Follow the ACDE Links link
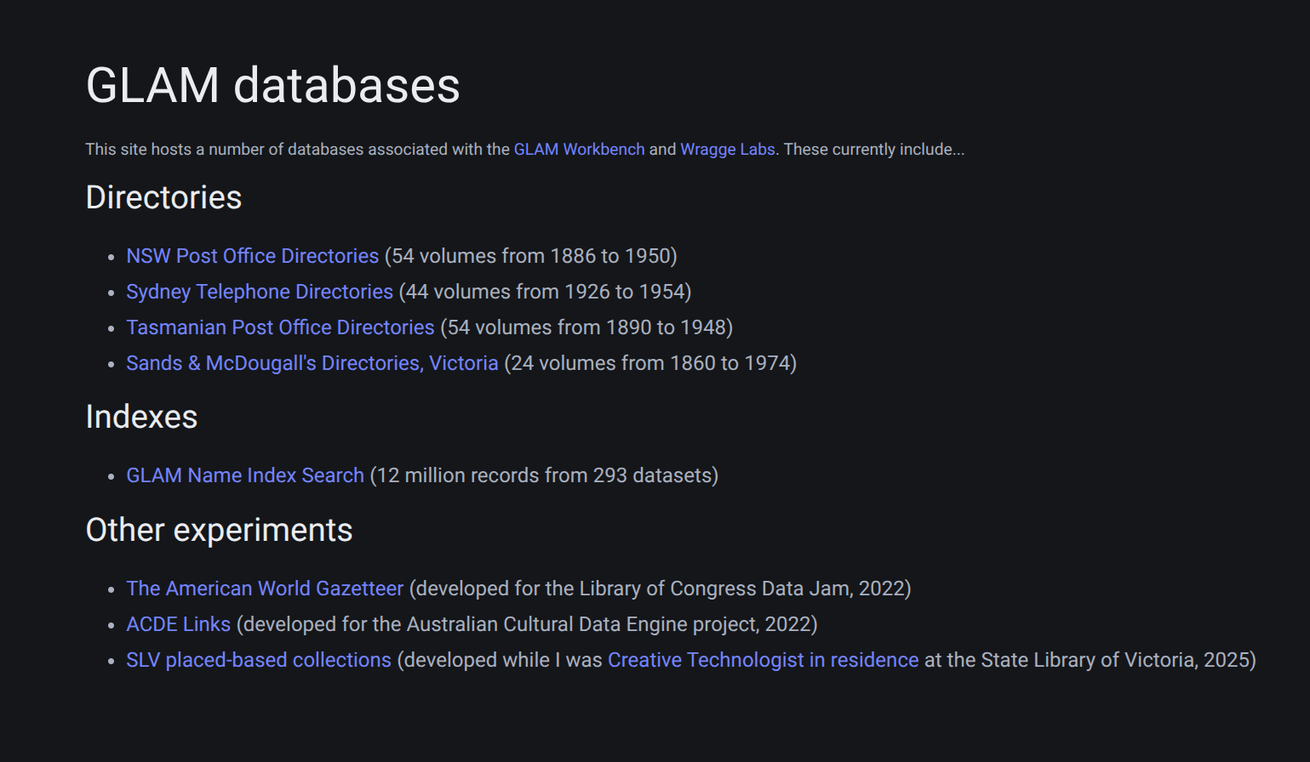The image size is (1310, 762). pos(178,624)
